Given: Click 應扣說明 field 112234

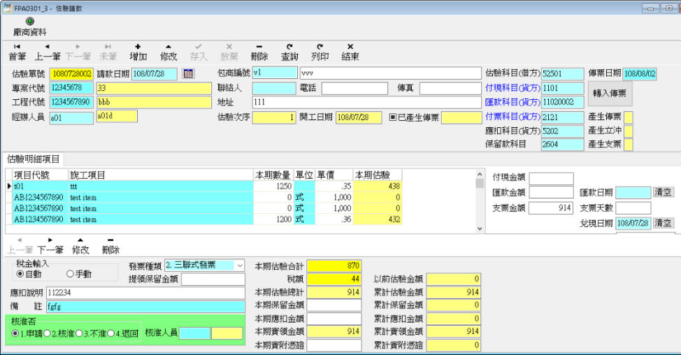Looking at the screenshot, I should [x=145, y=293].
